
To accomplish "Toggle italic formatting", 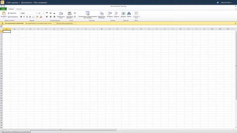I will coord(24,17).
